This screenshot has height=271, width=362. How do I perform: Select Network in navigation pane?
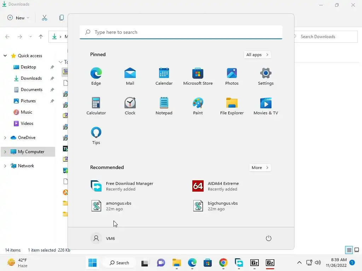point(26,166)
